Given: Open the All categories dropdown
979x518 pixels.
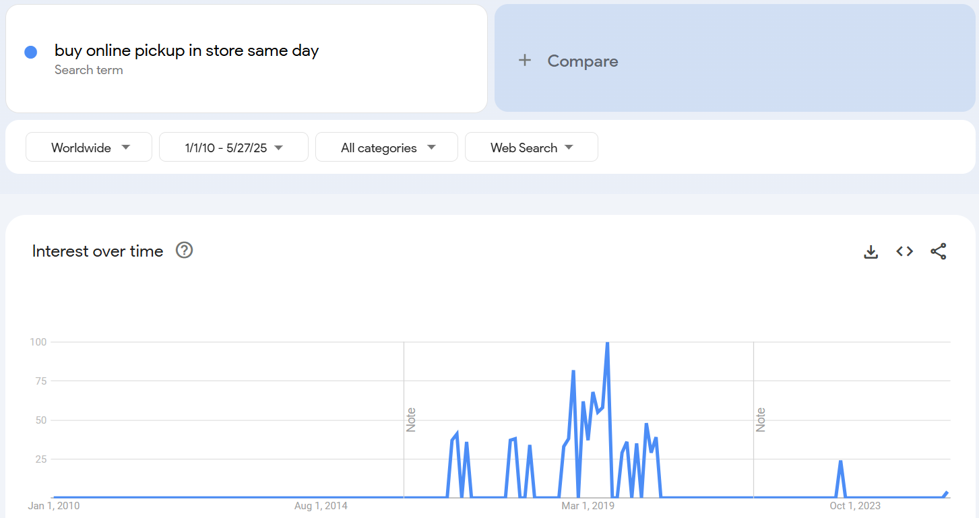Looking at the screenshot, I should (x=386, y=148).
